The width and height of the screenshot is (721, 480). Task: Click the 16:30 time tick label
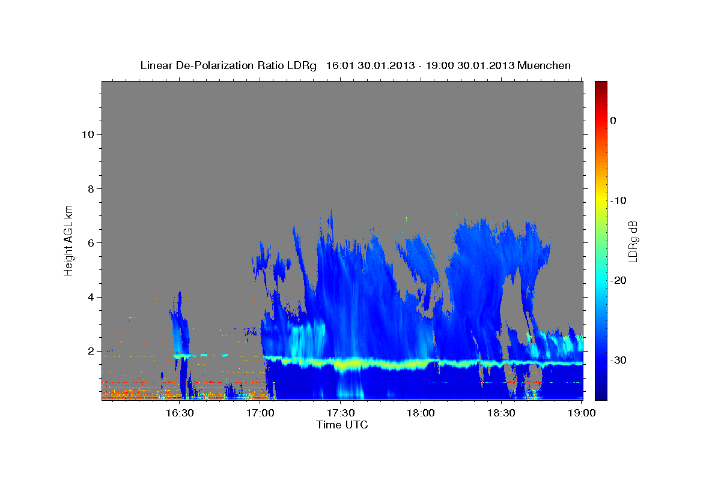179,413
